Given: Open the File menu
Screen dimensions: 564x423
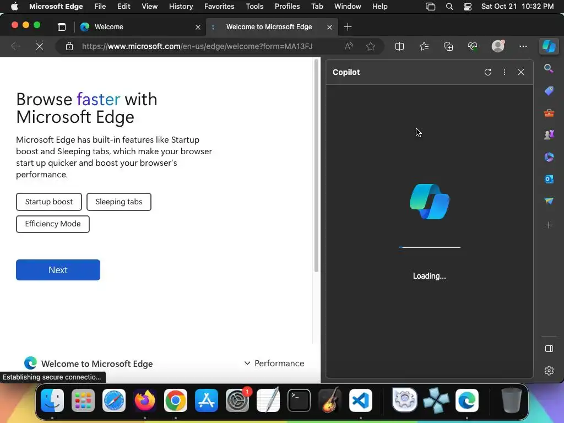Looking at the screenshot, I should coord(100,7).
